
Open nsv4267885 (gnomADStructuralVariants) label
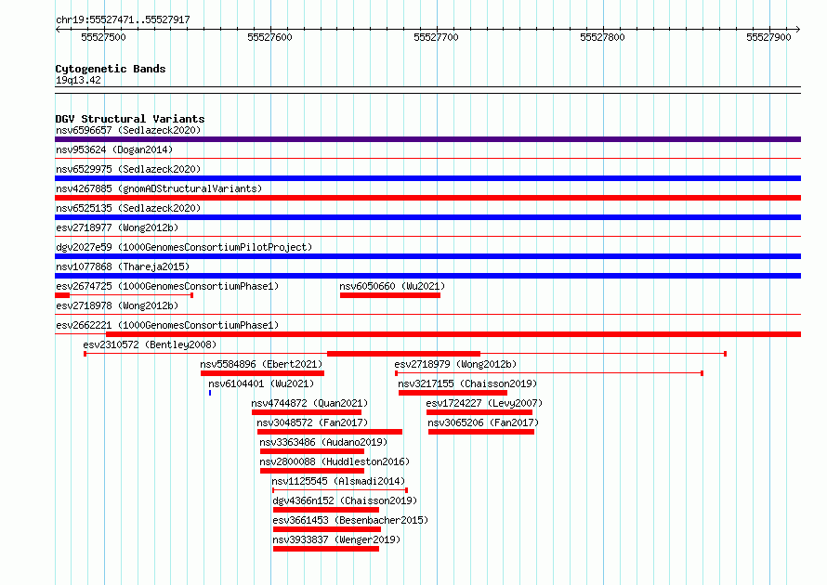click(x=159, y=188)
